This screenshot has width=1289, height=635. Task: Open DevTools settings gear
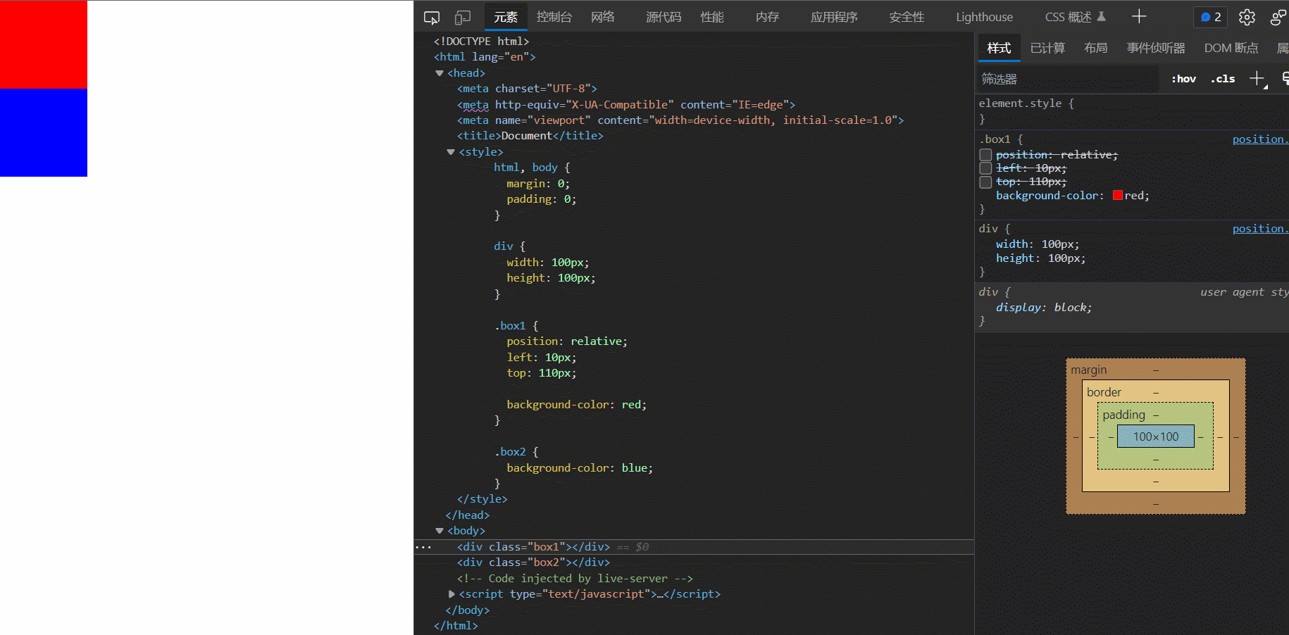coord(1247,18)
